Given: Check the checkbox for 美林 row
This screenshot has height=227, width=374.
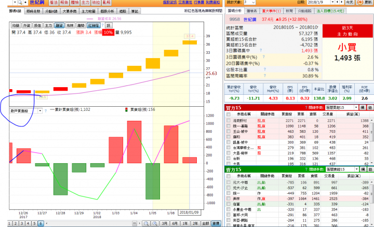Looking at the screenshot, I should 229,198.
